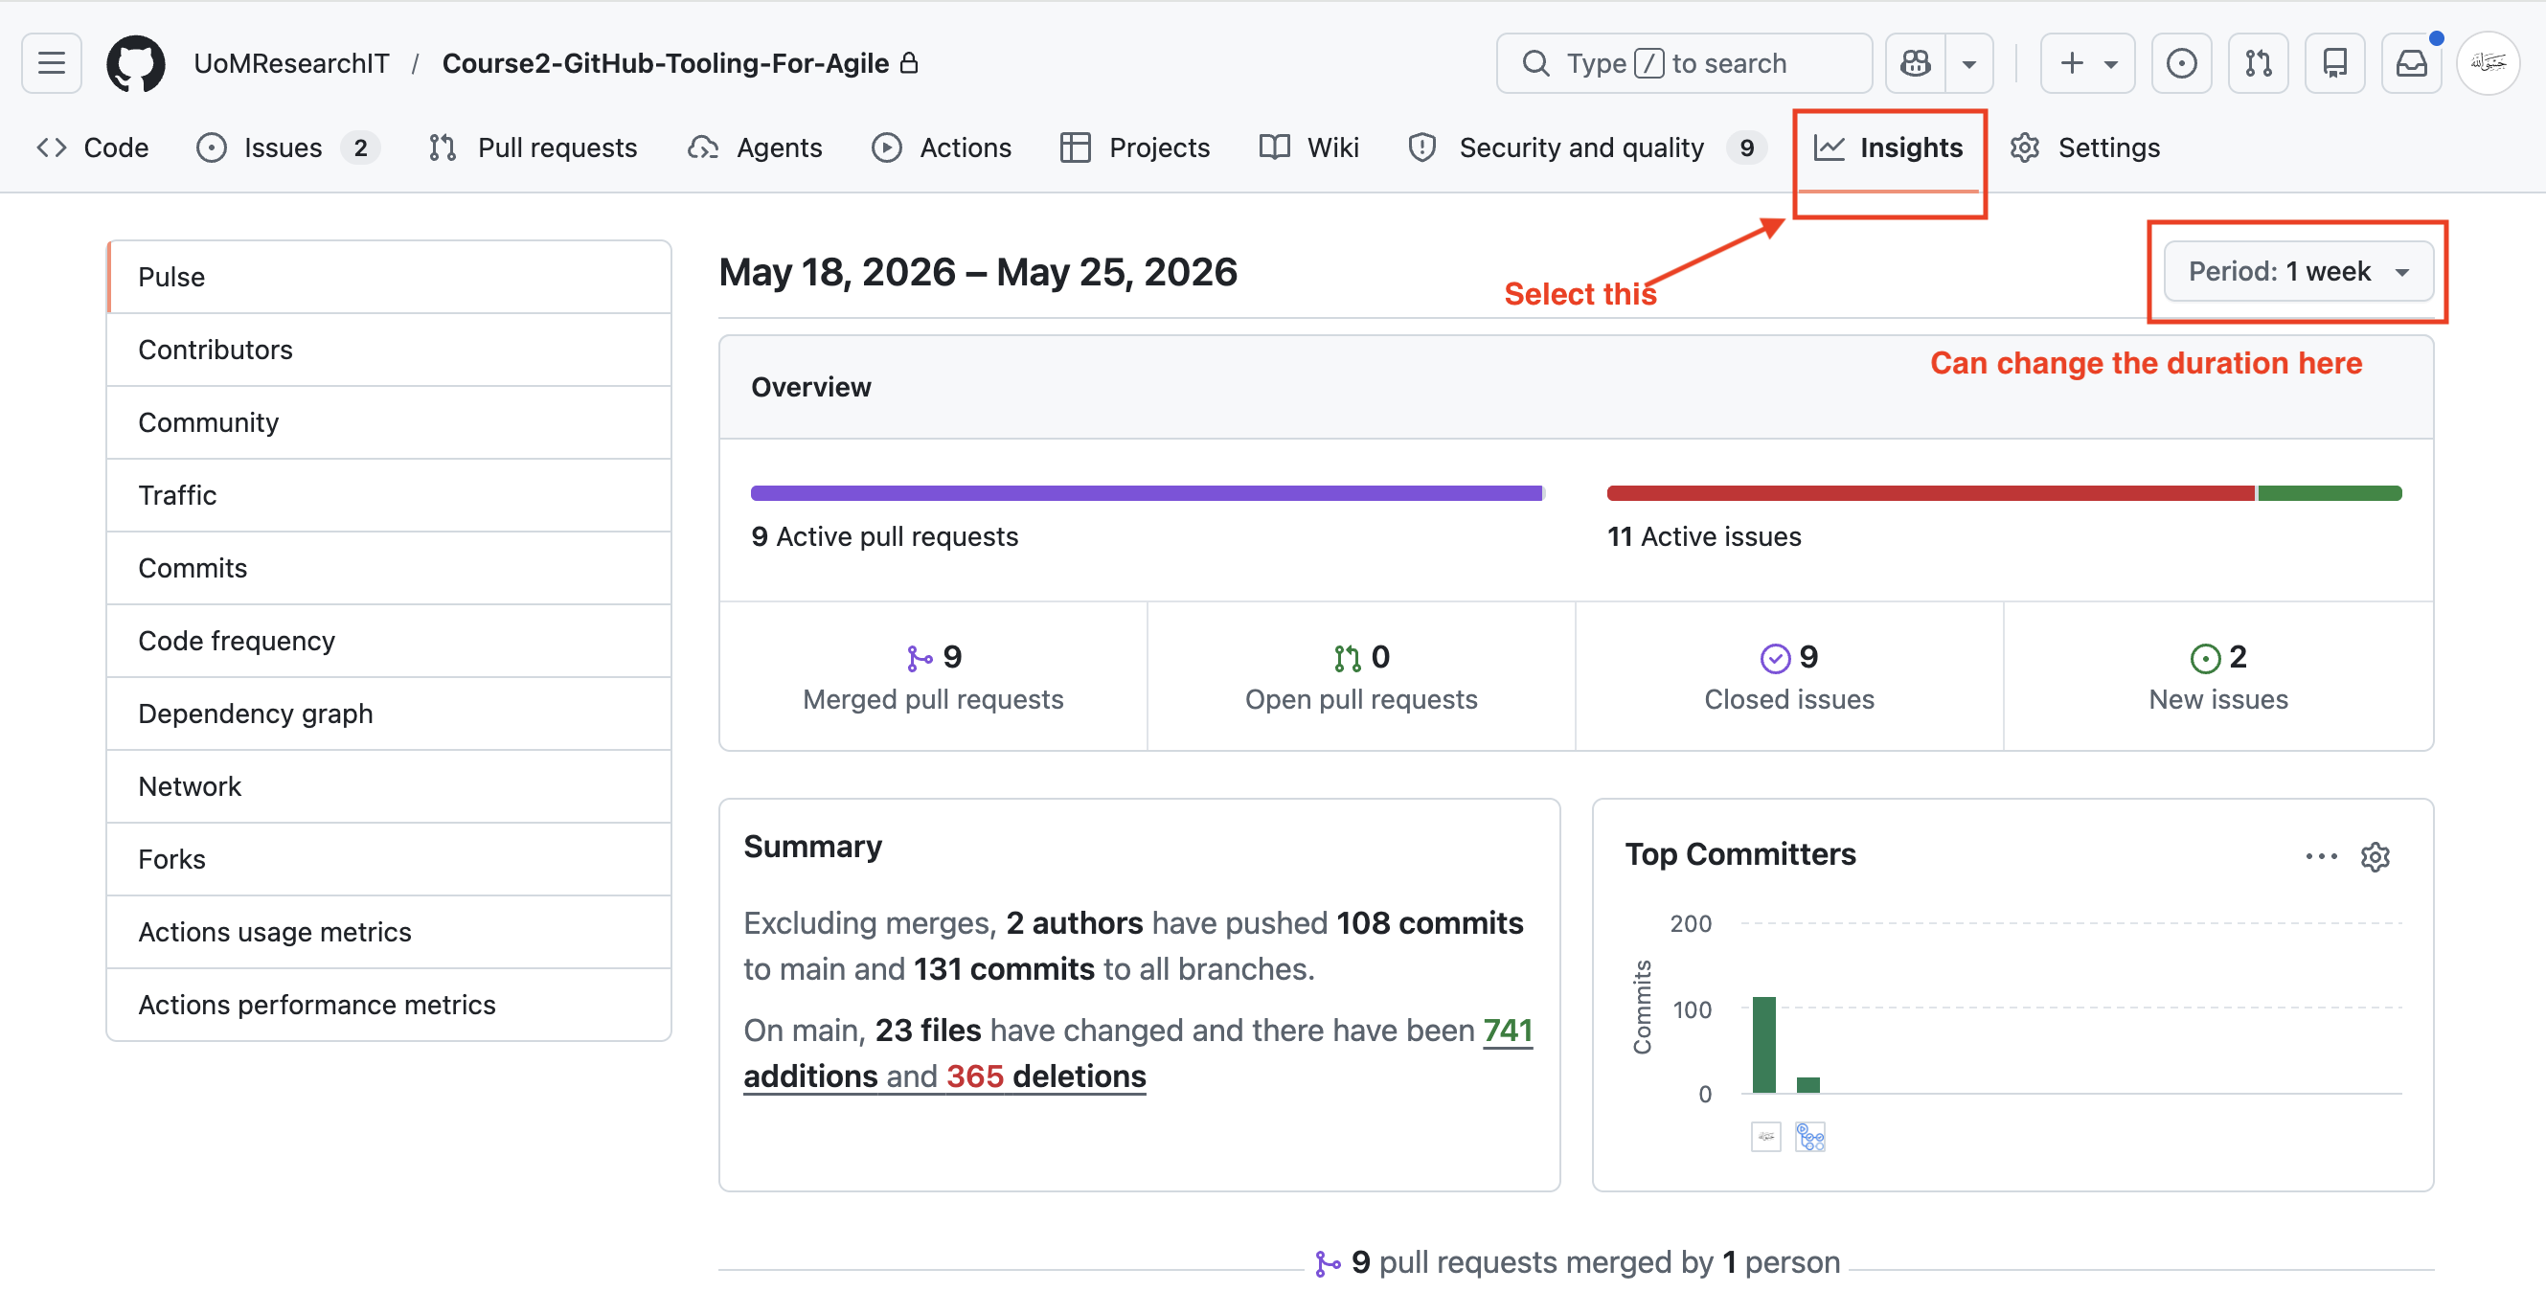Open the repositories icon in the header
Image resolution: width=2546 pixels, height=1314 pixels.
(2334, 63)
